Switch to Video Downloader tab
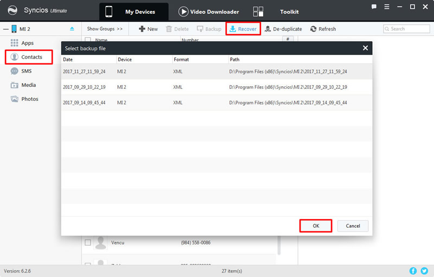Screen dimensions: 434x277 pyautogui.click(x=209, y=11)
